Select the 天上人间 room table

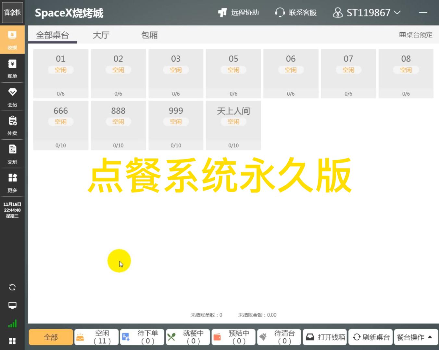[233, 125]
